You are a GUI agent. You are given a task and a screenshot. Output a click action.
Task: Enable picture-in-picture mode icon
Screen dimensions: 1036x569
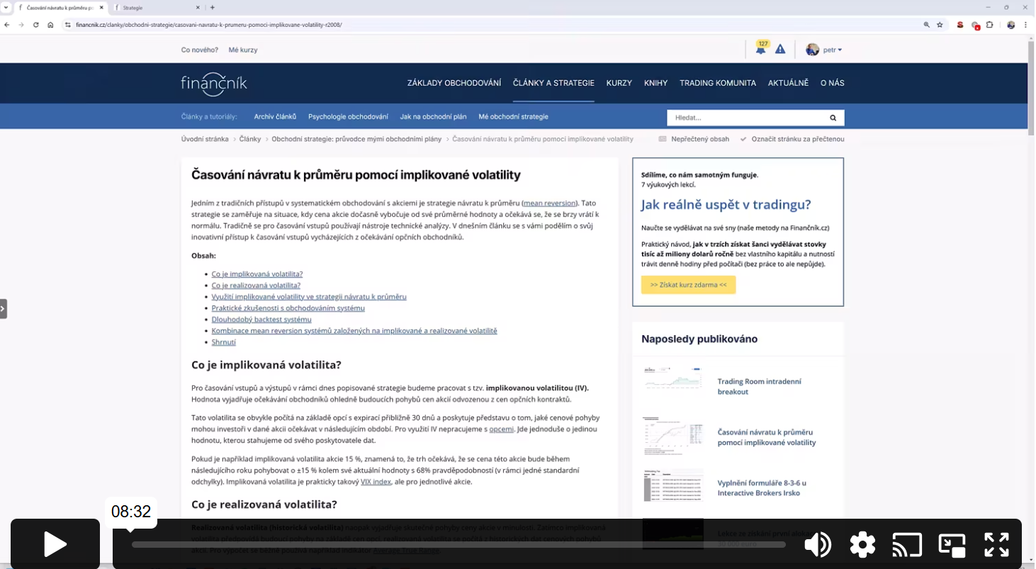pos(952,544)
